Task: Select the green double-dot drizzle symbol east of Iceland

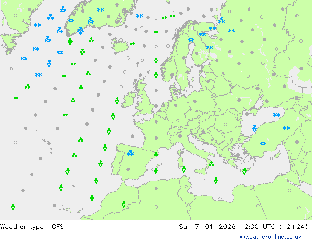Action: point(132,43)
